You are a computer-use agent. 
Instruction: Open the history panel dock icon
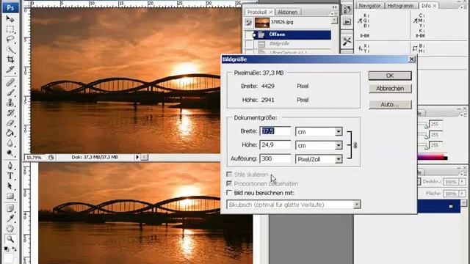click(x=347, y=9)
